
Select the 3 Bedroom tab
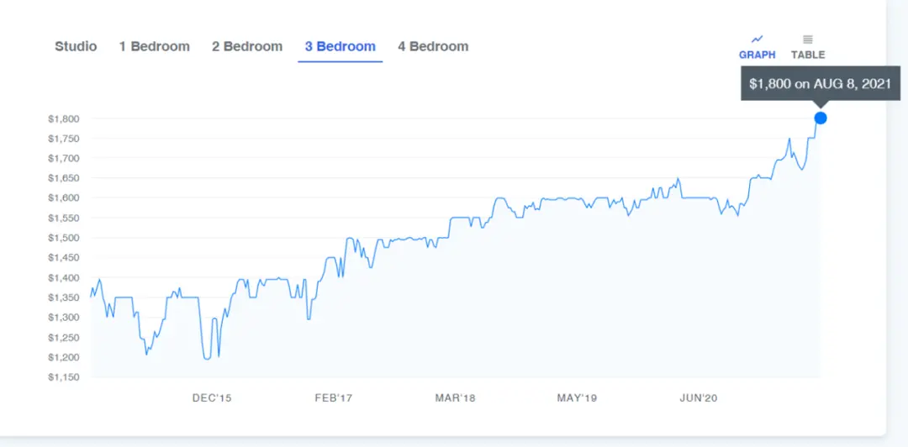click(340, 46)
